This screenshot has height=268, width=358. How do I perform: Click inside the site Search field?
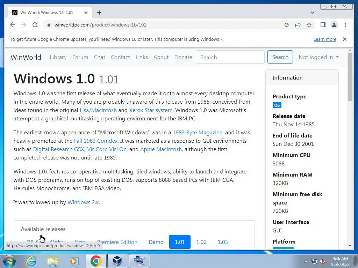pos(230,57)
